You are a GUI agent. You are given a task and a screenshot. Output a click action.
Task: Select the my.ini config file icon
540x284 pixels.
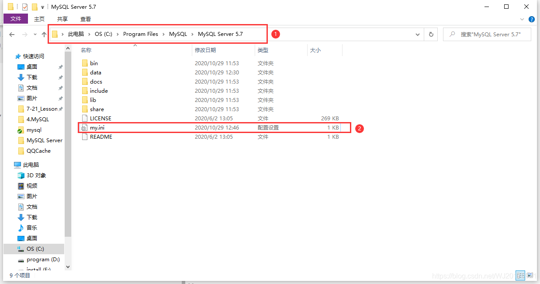pyautogui.click(x=85, y=128)
